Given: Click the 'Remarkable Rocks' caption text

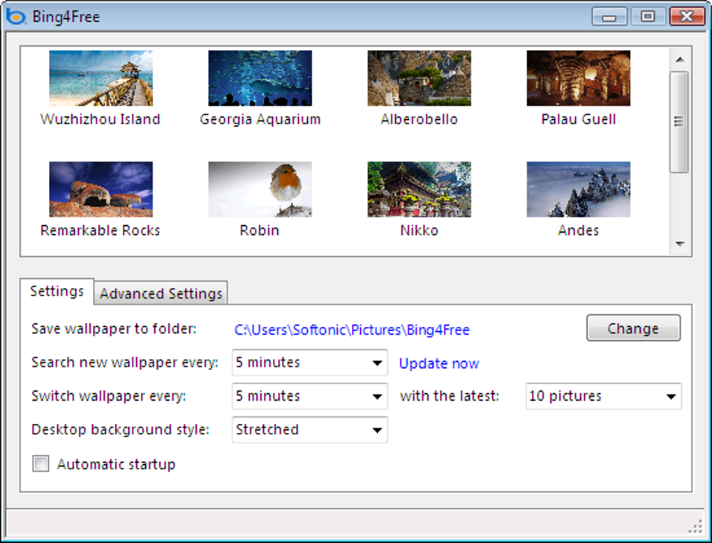Looking at the screenshot, I should click(101, 230).
